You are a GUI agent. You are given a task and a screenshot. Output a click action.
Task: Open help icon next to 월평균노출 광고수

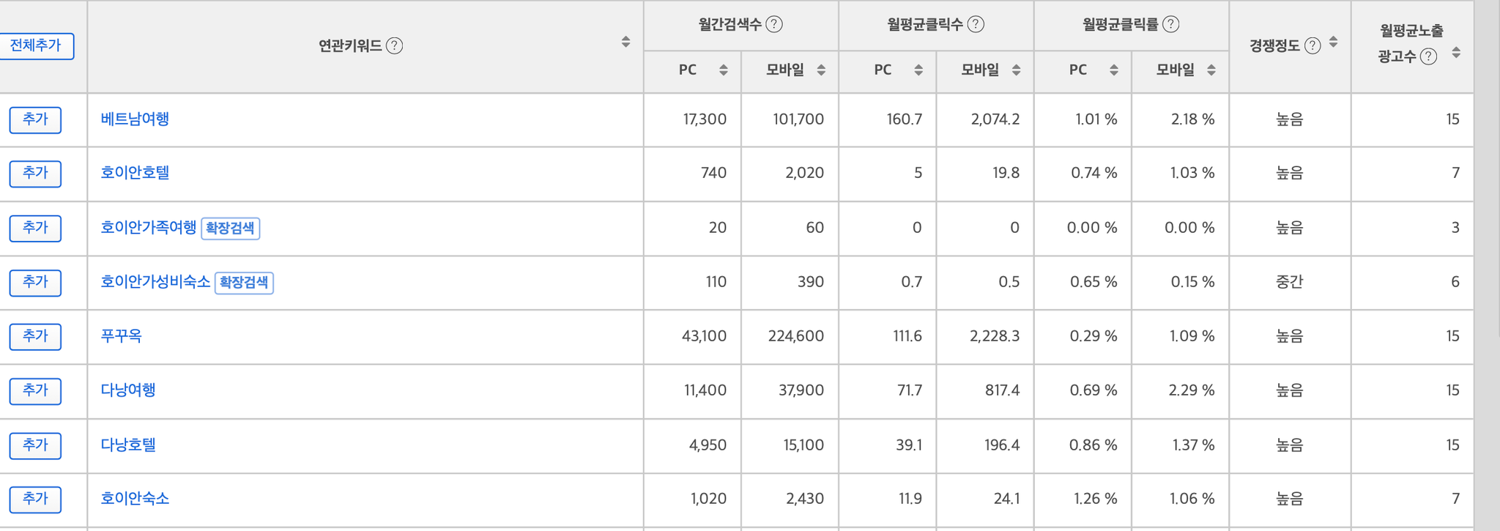pyautogui.click(x=1428, y=57)
